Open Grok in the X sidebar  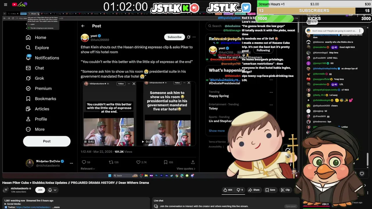point(35,78)
